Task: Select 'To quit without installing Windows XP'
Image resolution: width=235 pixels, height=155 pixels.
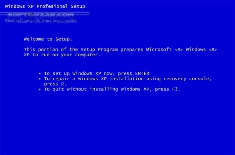Action: pyautogui.click(x=112, y=89)
